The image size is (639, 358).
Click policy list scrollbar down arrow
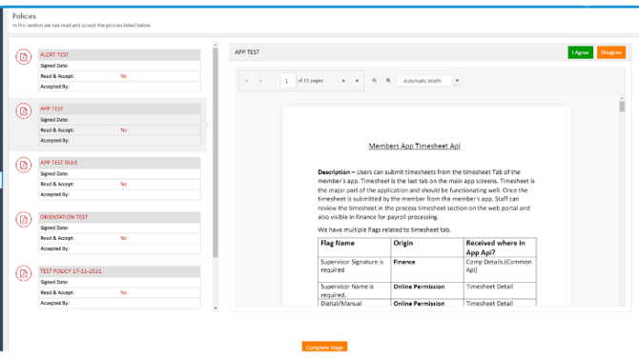pos(216,308)
